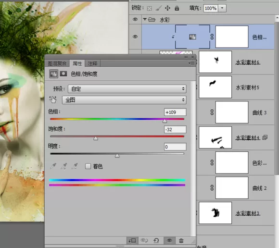Click the mask link icon of 色相 layer
The image size is (279, 248).
click(212, 37)
